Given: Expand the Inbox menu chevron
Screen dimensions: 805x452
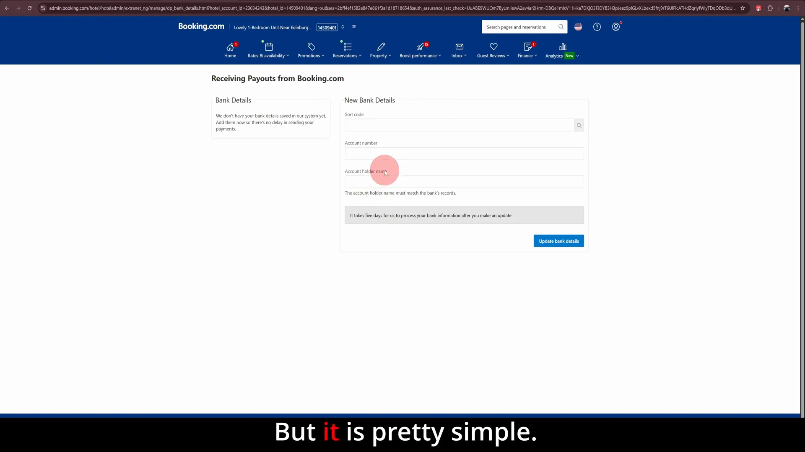Looking at the screenshot, I should (x=465, y=56).
